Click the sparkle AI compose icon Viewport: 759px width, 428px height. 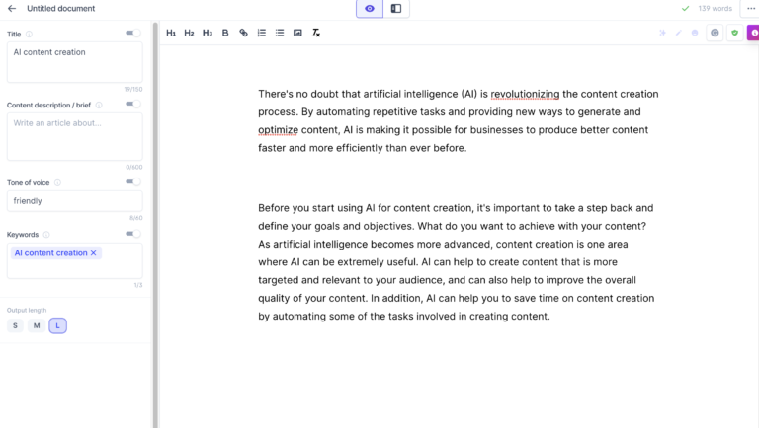pyautogui.click(x=662, y=33)
